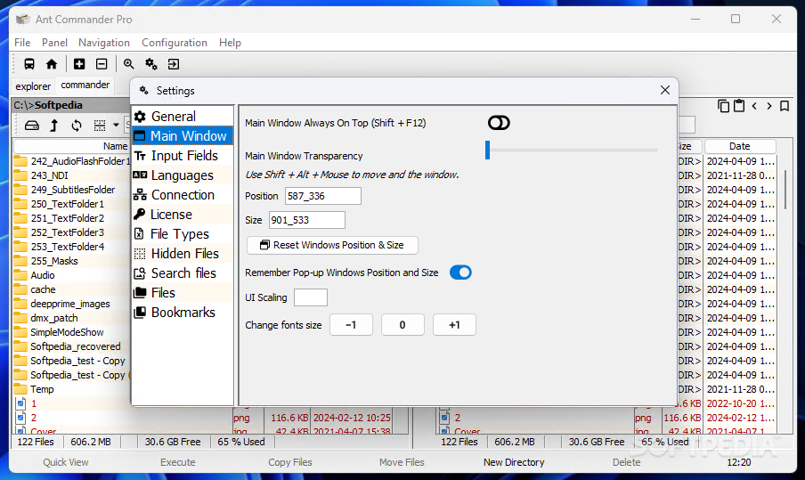Viewport: 805px width, 480px height.
Task: Select Languages settings category
Action: (183, 175)
